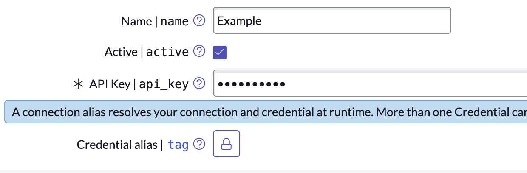
Task: Uncheck the Active checkbox
Action: [220, 52]
